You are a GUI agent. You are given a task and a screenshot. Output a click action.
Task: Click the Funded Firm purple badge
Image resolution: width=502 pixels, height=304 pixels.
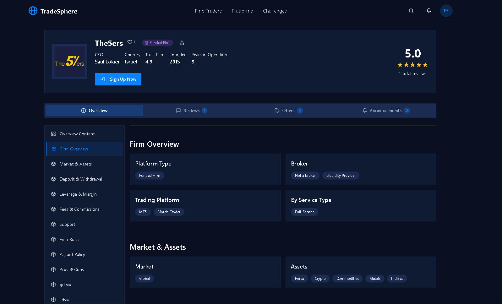tap(157, 43)
